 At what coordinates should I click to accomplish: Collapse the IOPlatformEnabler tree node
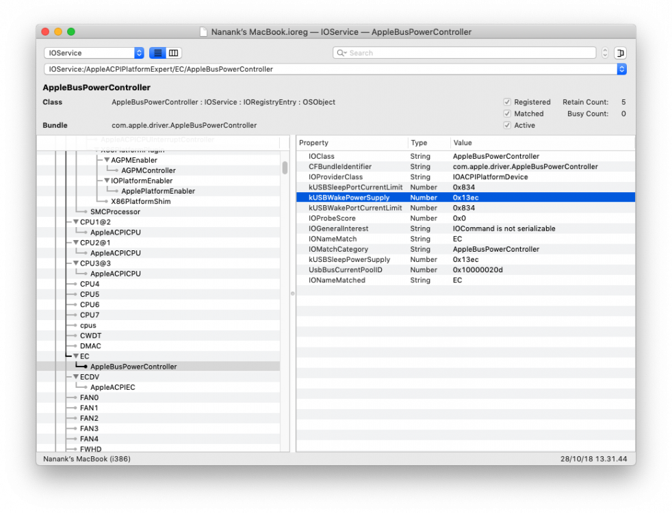[x=107, y=181]
